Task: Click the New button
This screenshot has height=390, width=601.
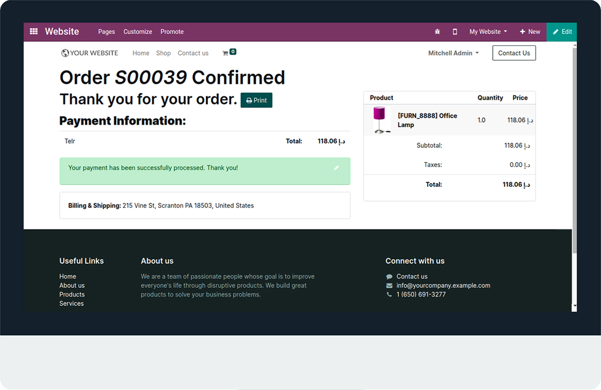Action: coord(529,31)
